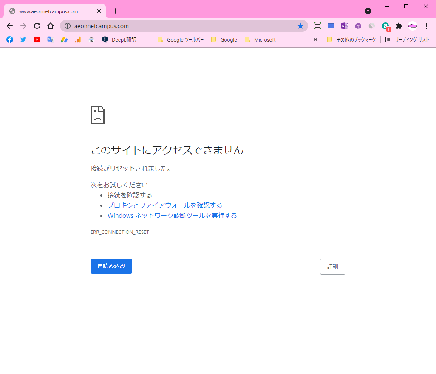Open the プロキシとファイアウォールを確認する link
Image resolution: width=436 pixels, height=374 pixels.
pyautogui.click(x=165, y=205)
